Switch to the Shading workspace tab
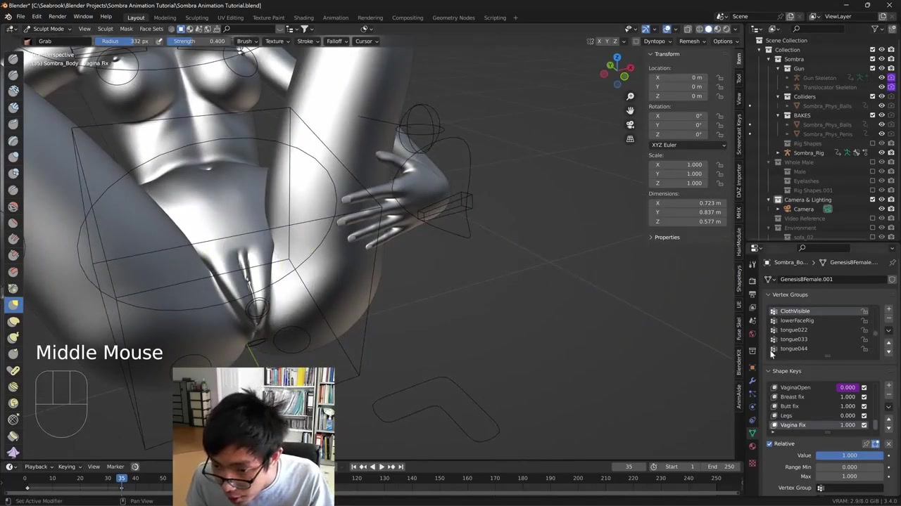 pyautogui.click(x=303, y=18)
